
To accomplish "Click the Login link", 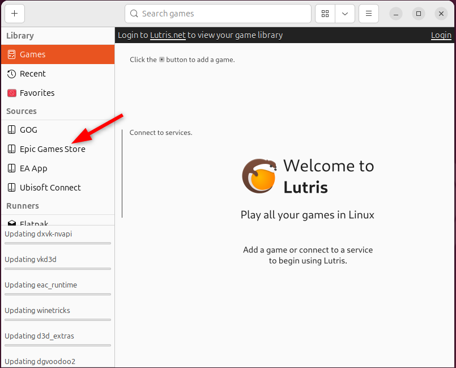I will 441,35.
